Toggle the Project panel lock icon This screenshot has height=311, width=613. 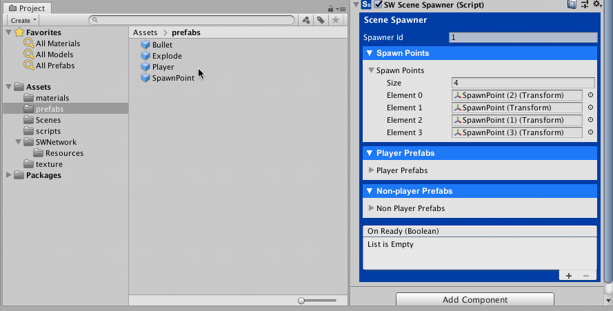click(332, 8)
